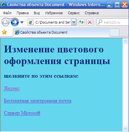Click the scrollbar down arrow
This screenshot has width=129, height=132.
tap(125, 128)
